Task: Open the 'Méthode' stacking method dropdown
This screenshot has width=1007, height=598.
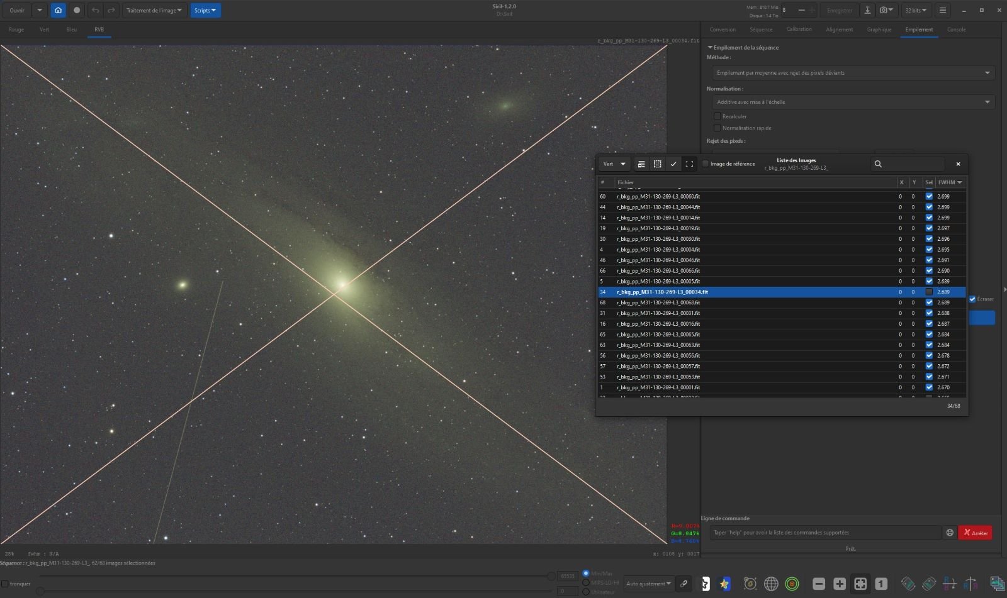Action: tap(853, 73)
